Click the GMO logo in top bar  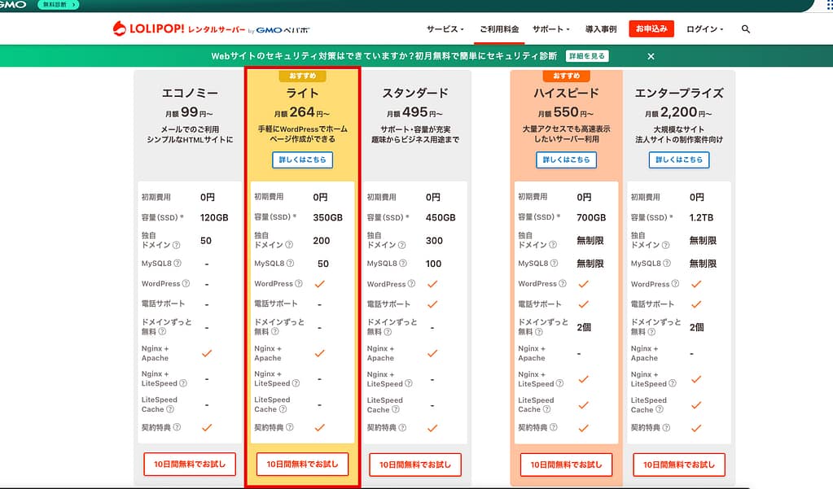pos(14,5)
